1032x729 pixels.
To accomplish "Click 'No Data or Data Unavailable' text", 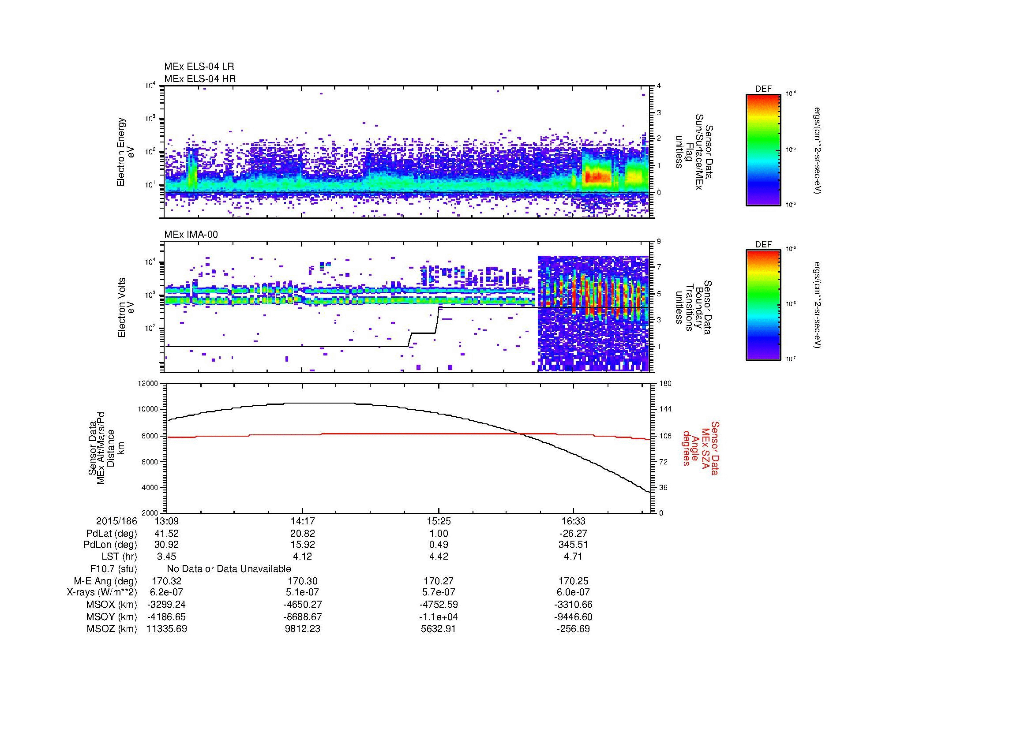I will tap(229, 569).
